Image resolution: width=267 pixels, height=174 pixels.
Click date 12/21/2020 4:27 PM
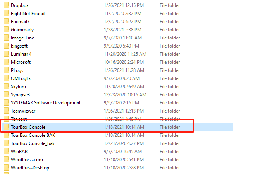coord(124,143)
